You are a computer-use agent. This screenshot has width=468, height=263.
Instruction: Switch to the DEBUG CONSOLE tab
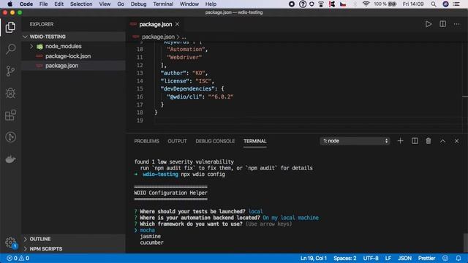(215, 141)
